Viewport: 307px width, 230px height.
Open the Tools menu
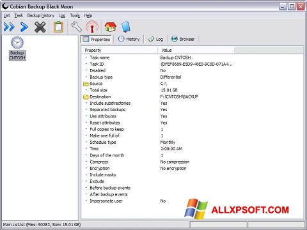click(x=75, y=15)
